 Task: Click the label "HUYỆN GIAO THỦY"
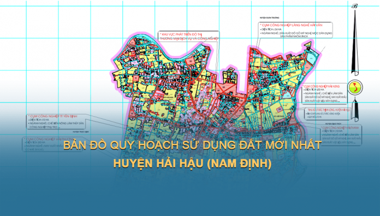pos(334,124)
